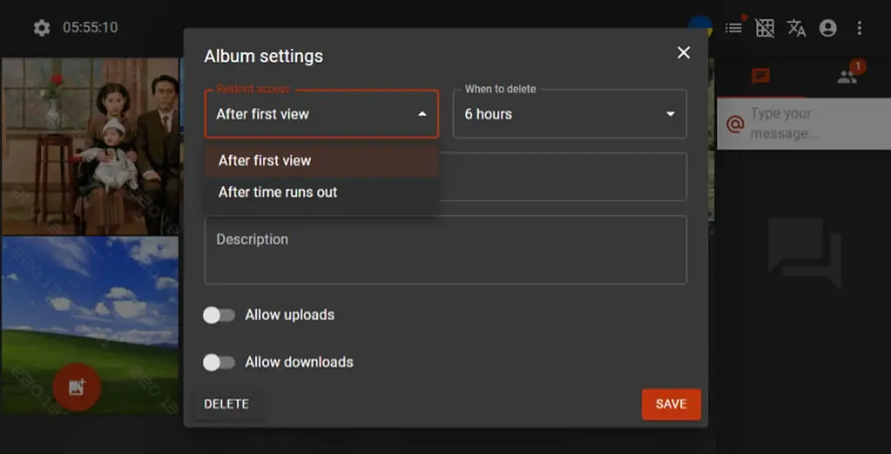Open the translate language icon
Screen dimensions: 891x454
796,28
